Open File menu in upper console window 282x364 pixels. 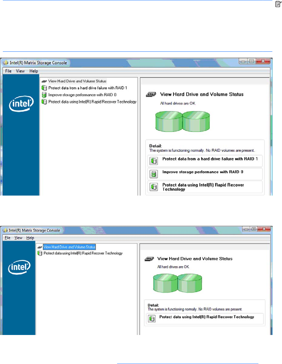tap(8, 71)
